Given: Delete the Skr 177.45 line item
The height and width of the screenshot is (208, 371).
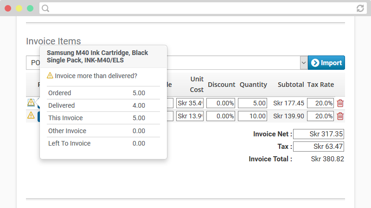Looking at the screenshot, I should click(x=340, y=103).
